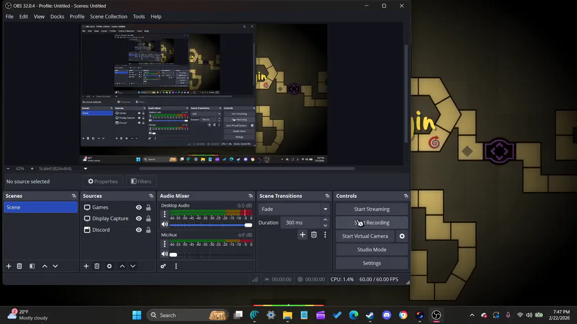577x324 pixels.
Task: Open Audio Mixer bottom three-dot menu
Action: coord(176,266)
